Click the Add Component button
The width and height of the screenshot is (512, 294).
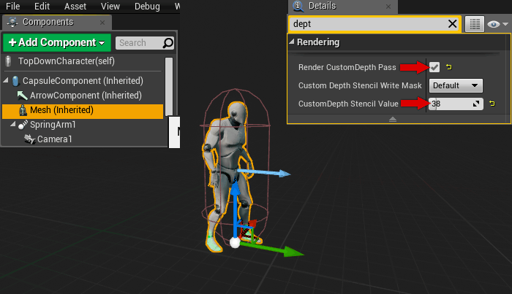[57, 42]
